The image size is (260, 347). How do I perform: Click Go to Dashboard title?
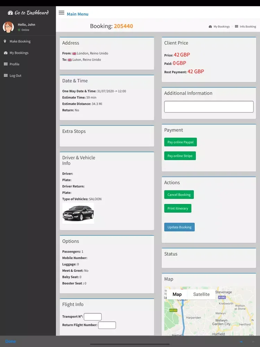[x=32, y=12]
